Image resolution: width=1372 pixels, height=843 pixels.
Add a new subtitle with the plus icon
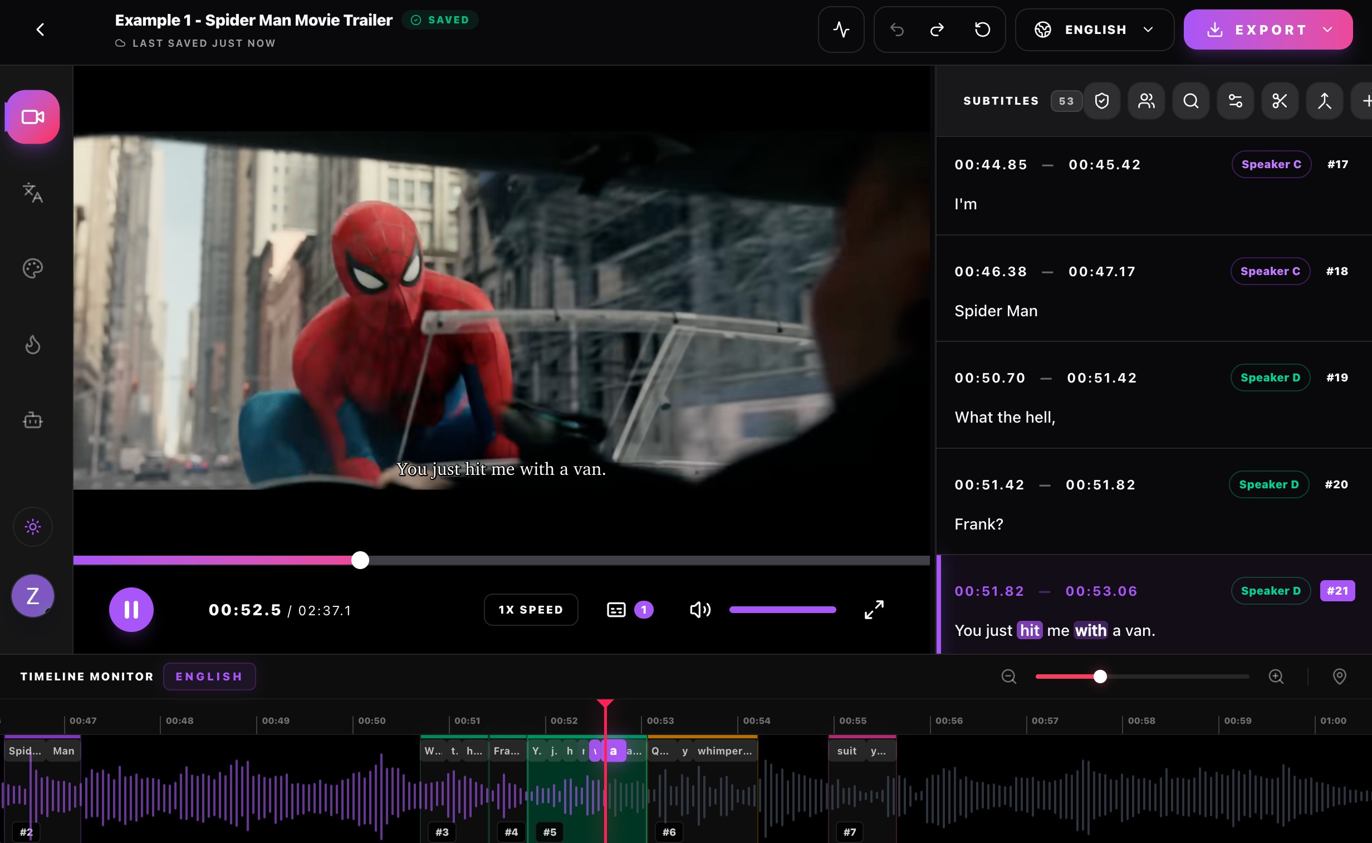click(x=1367, y=101)
